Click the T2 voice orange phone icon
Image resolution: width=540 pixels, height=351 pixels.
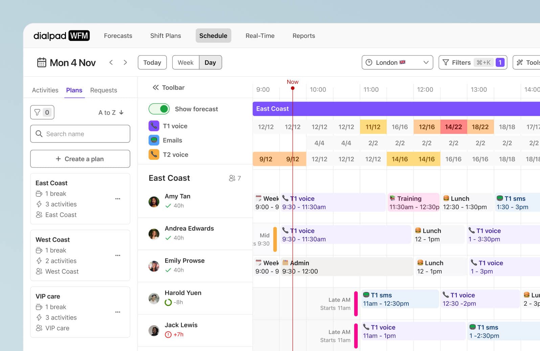[x=154, y=155]
